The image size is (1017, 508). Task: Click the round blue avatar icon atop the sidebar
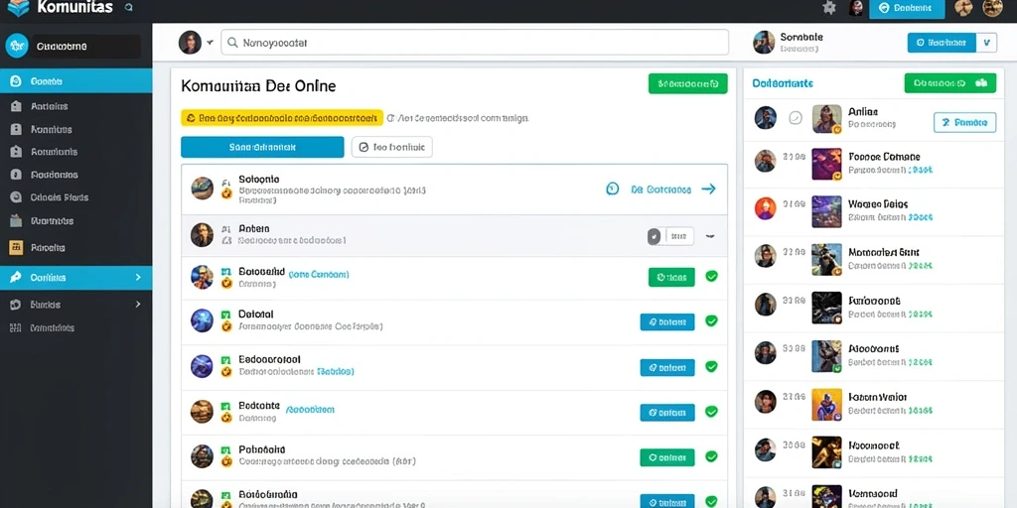point(16,46)
